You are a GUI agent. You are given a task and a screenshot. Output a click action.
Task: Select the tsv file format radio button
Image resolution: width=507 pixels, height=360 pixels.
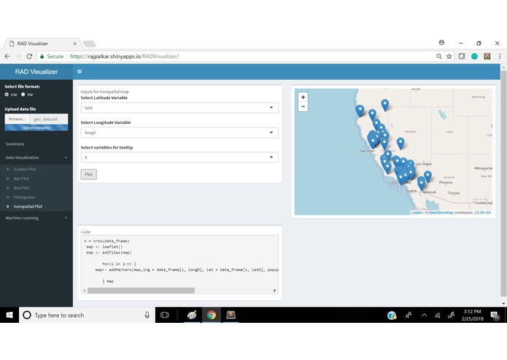pos(23,94)
